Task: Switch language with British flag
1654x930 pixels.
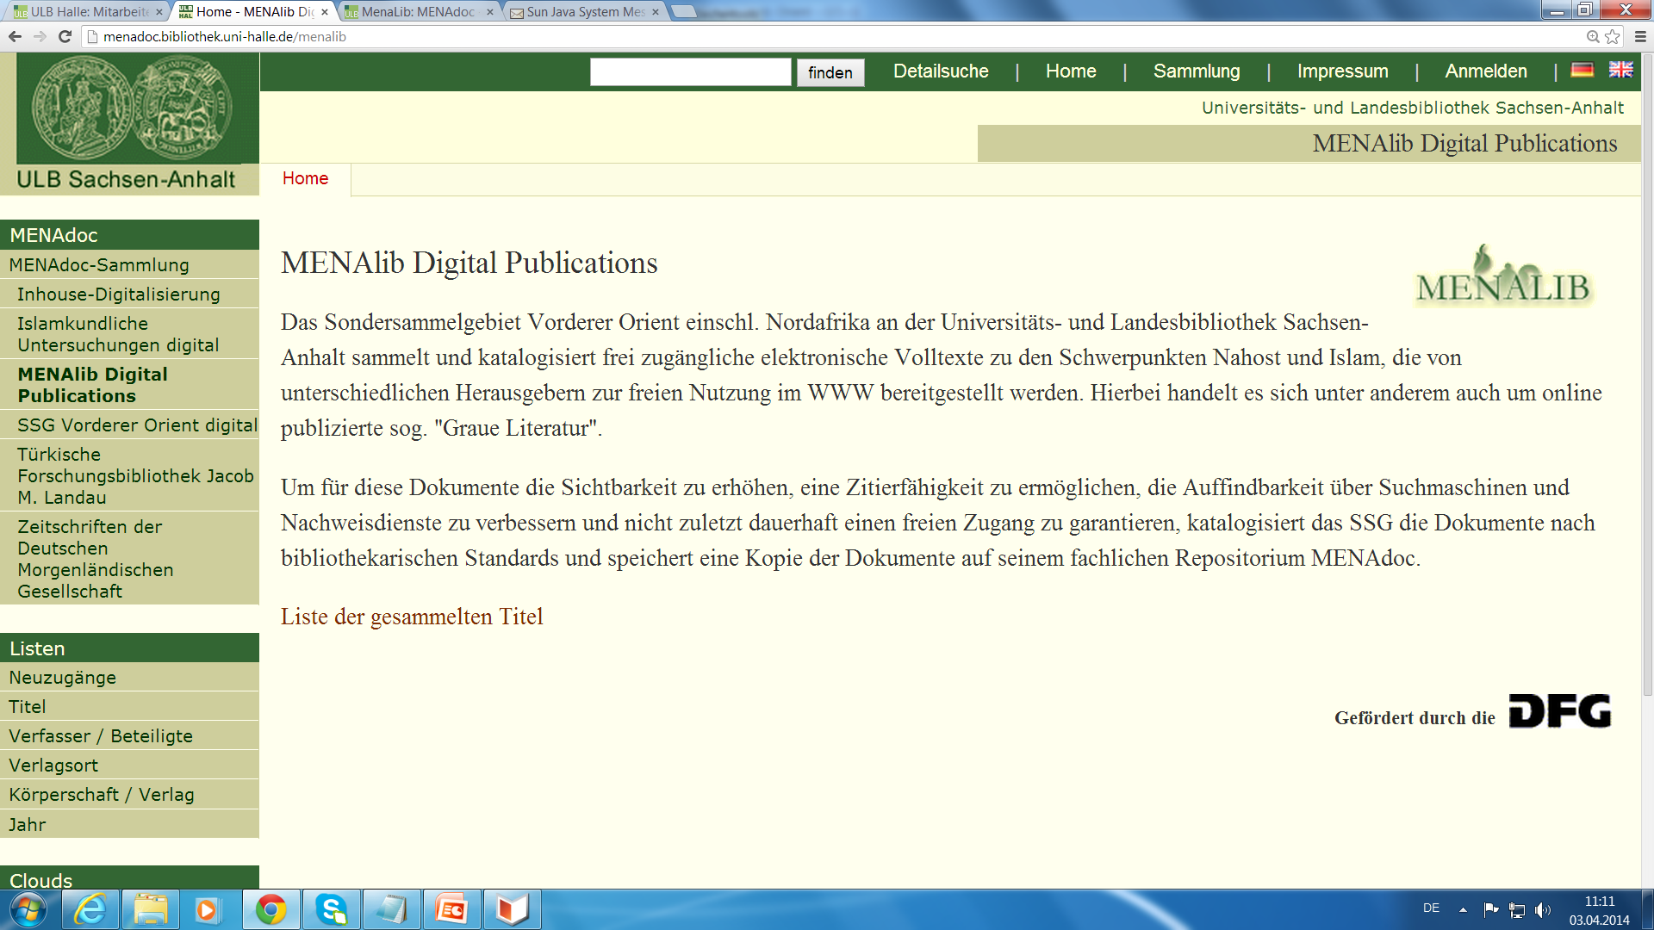Action: tap(1620, 70)
